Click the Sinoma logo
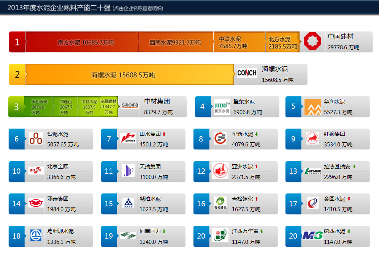 [x=130, y=105]
